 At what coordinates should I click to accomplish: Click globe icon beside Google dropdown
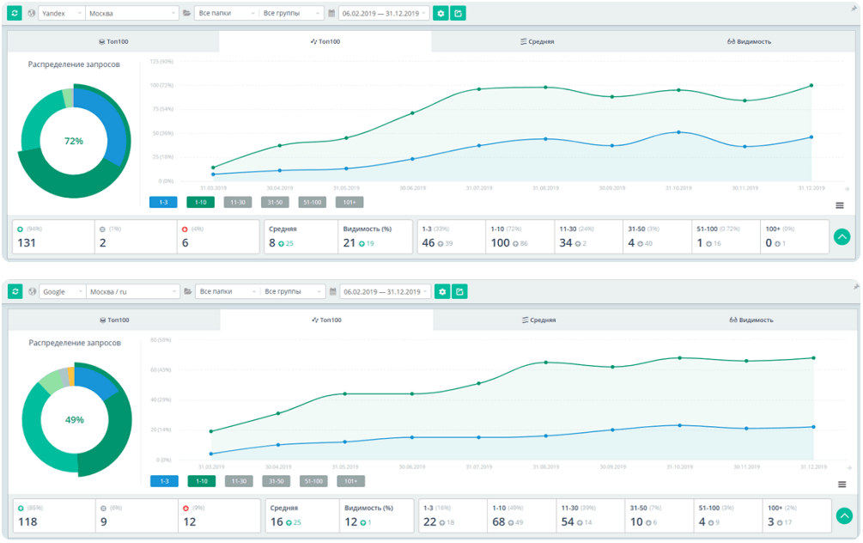tap(33, 291)
